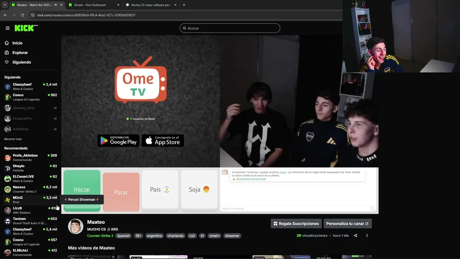Click Recordatorio de seguridad link
This screenshot has width=460, height=259.
tap(251, 179)
